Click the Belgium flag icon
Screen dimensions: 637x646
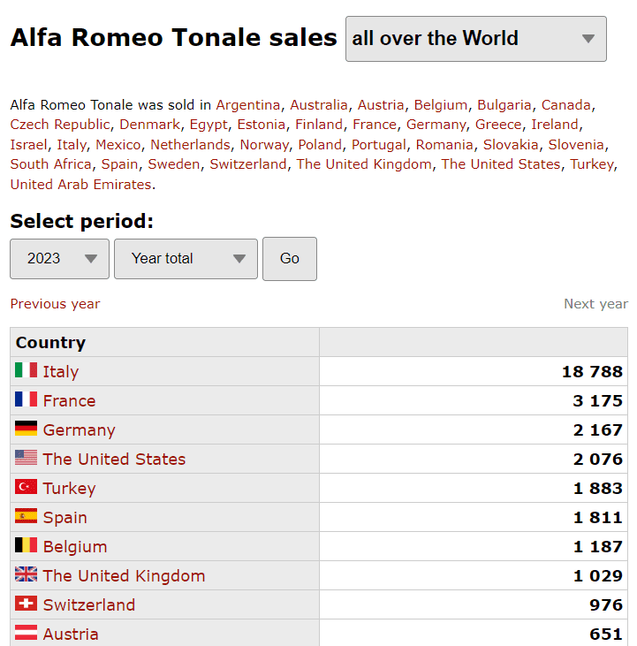[26, 545]
